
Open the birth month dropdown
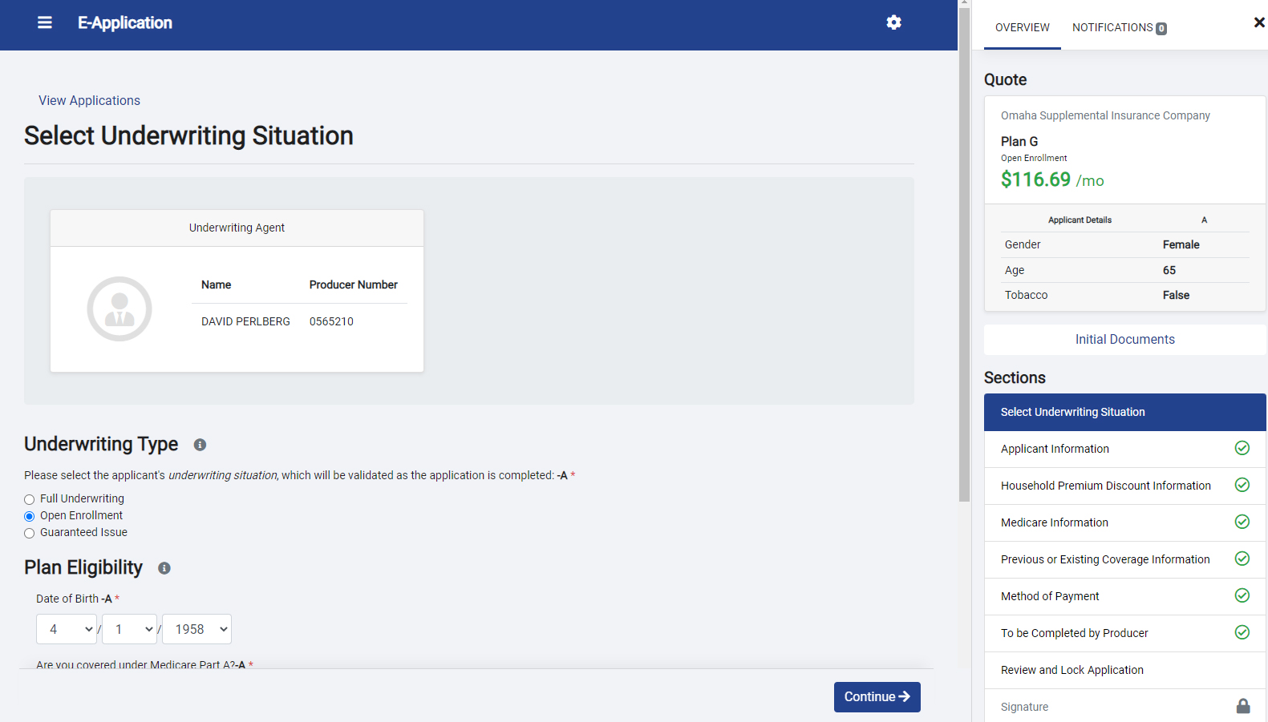(x=67, y=629)
